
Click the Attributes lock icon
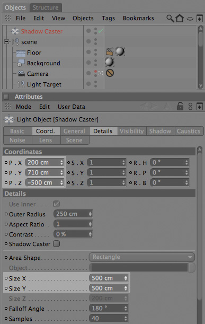coord(180,107)
